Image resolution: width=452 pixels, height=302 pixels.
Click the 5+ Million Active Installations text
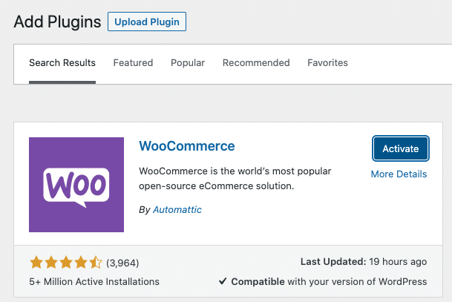94,281
